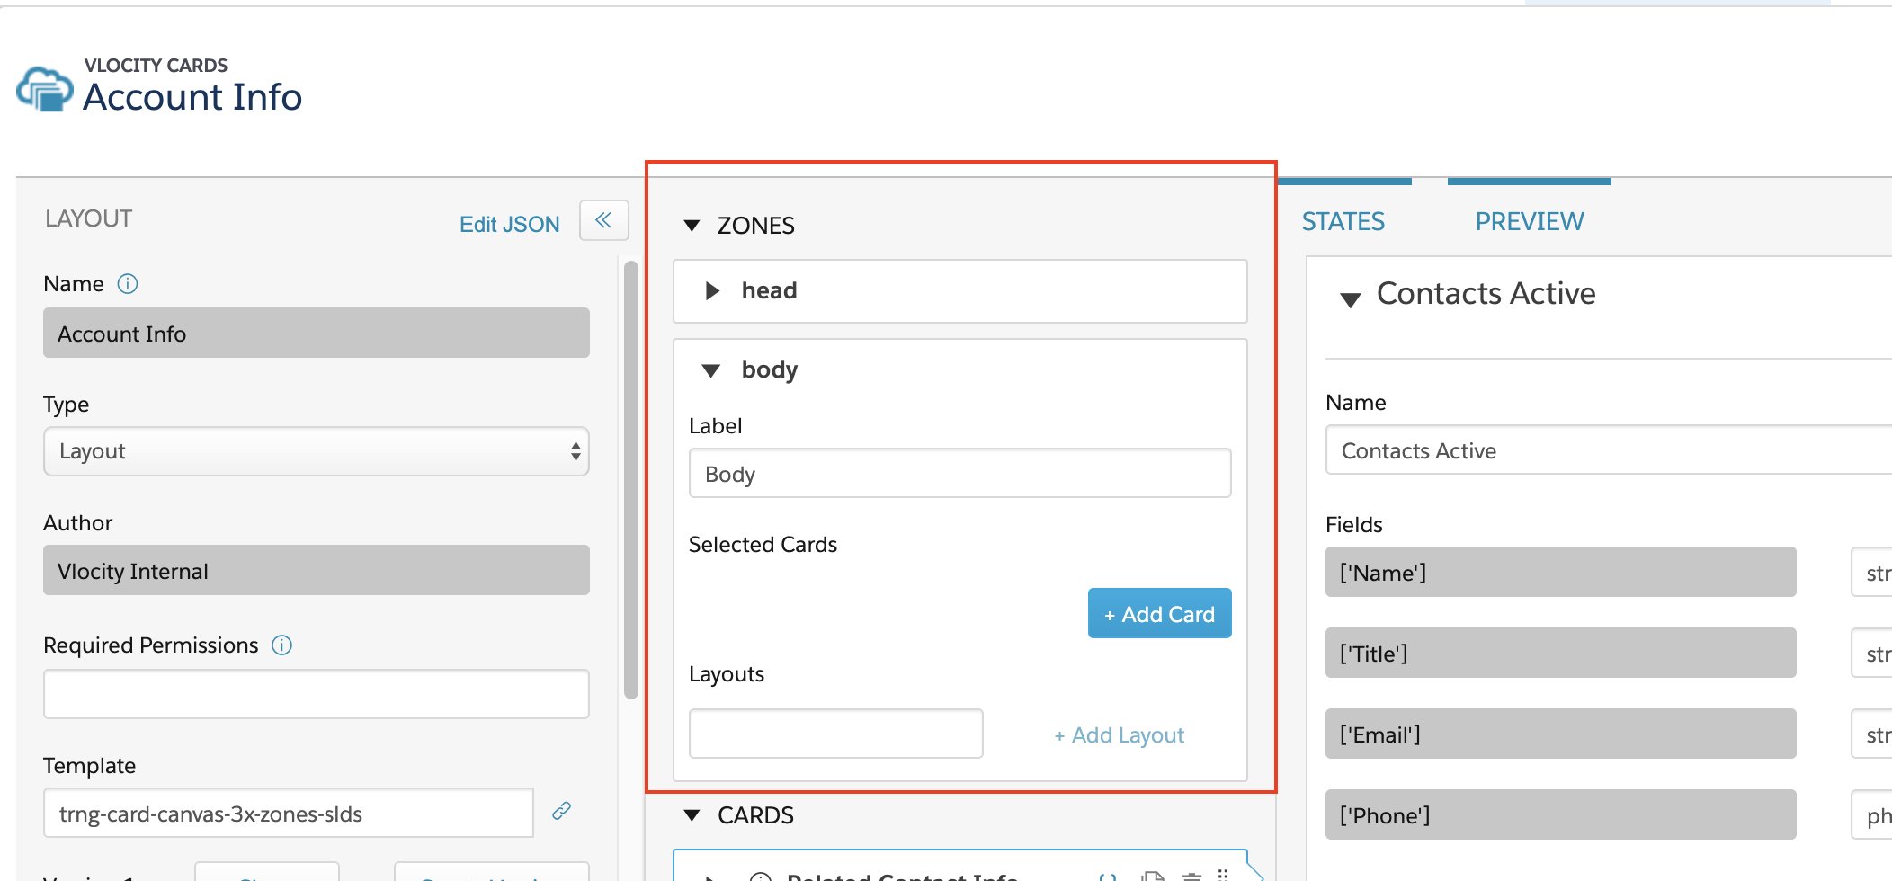Image resolution: width=1892 pixels, height=881 pixels.
Task: Click the type field beside ['Name']
Action: tap(1871, 572)
